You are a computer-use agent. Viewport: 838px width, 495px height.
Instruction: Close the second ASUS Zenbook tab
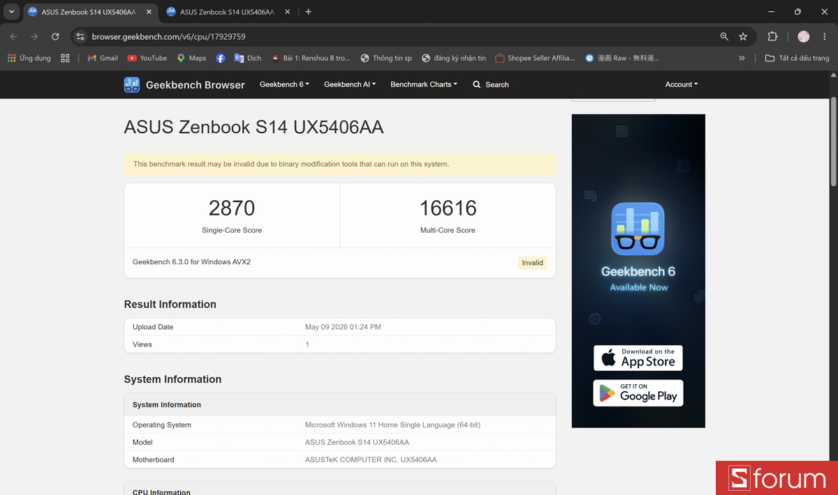pyautogui.click(x=288, y=12)
